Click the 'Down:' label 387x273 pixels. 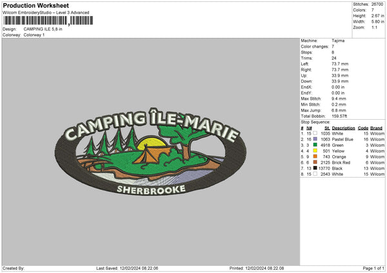[306, 81]
